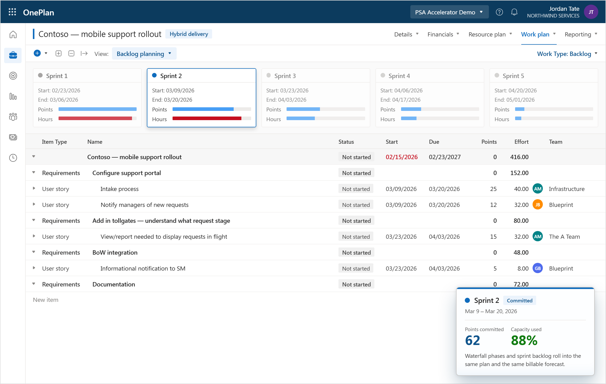Collapse Configure support portal requirement
606x384 pixels.
[x=34, y=172]
